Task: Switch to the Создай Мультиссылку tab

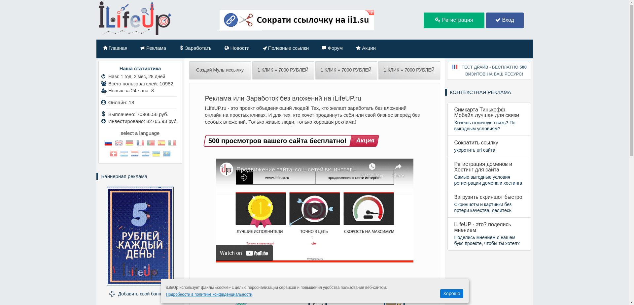Action: point(220,70)
